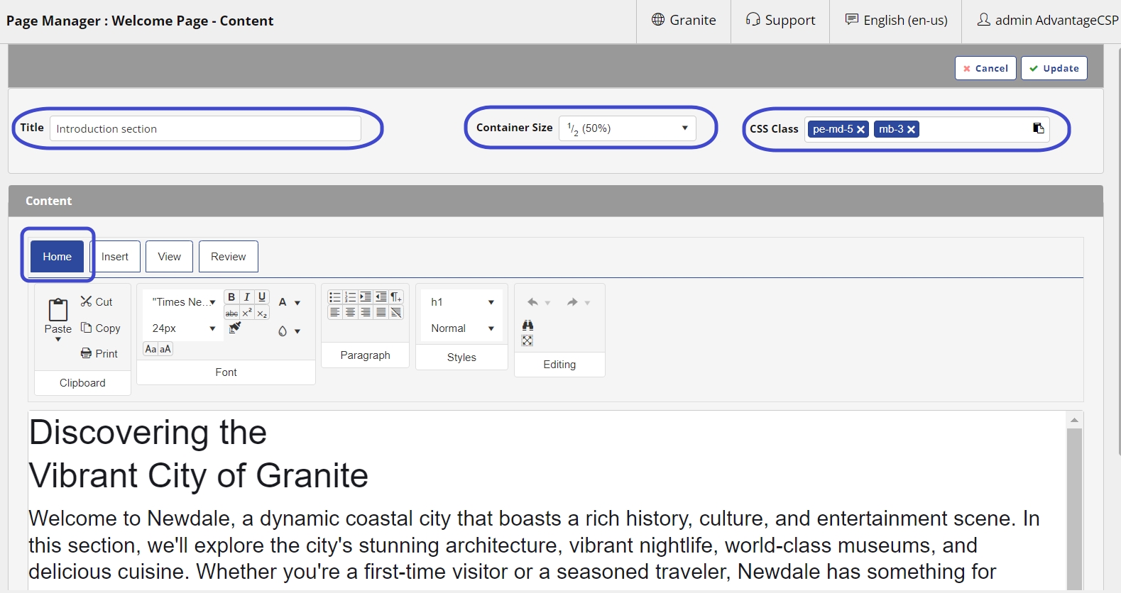Image resolution: width=1121 pixels, height=593 pixels.
Task: Click the clear formatting icon in Paragraph group
Action: pos(396,312)
